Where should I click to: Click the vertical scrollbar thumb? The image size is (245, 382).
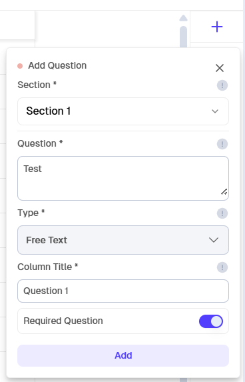(x=183, y=37)
